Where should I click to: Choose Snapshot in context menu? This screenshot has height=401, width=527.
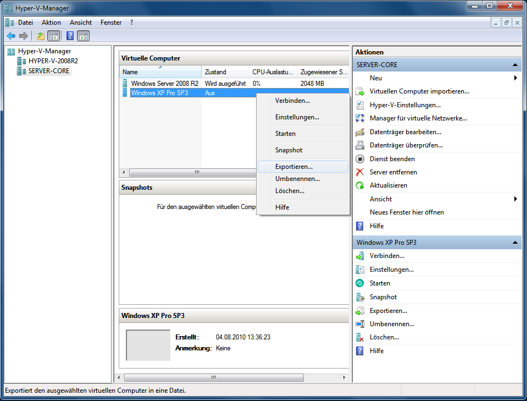click(x=303, y=150)
